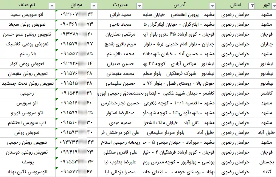The image size is (276, 177).
Task: Open the موبایل column filter dropdown
Action: (94, 6)
